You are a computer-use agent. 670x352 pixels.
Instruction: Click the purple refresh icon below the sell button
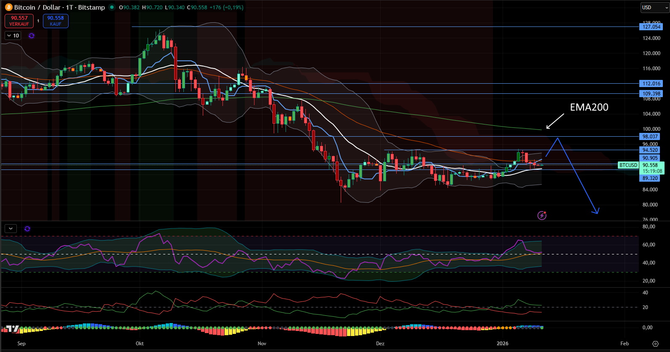coord(32,36)
